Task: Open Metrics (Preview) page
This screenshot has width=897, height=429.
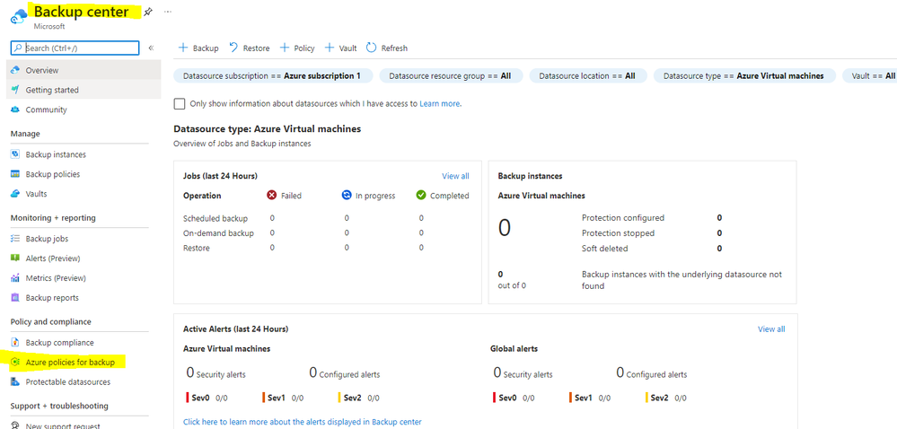Action: coord(56,278)
